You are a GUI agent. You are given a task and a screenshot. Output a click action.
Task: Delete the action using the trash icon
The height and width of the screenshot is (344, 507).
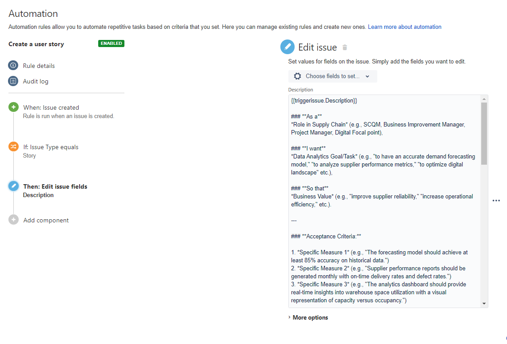coord(345,47)
